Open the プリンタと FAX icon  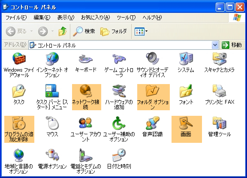pyautogui.click(x=220, y=95)
